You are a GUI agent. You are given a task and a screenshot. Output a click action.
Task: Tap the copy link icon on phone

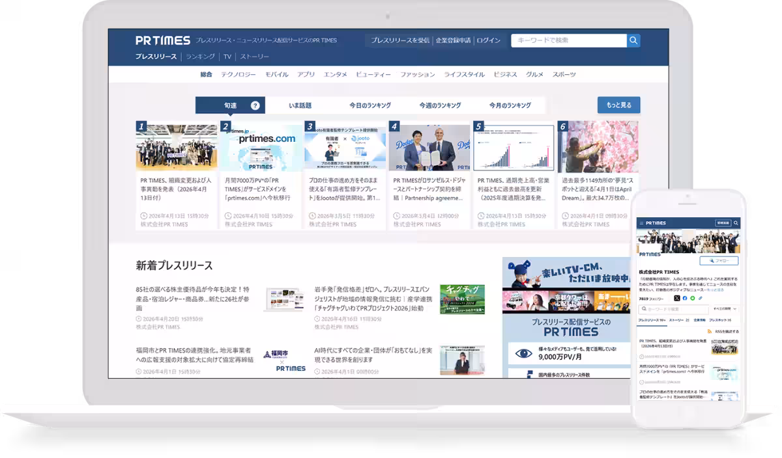(x=701, y=298)
